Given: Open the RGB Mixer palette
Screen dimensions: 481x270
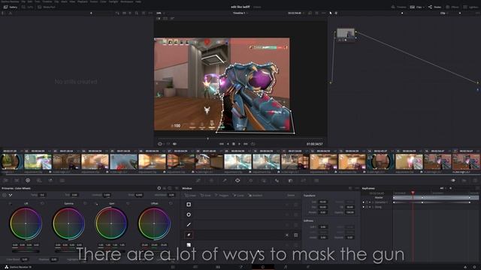Looking at the screenshot, I should coord(50,181).
